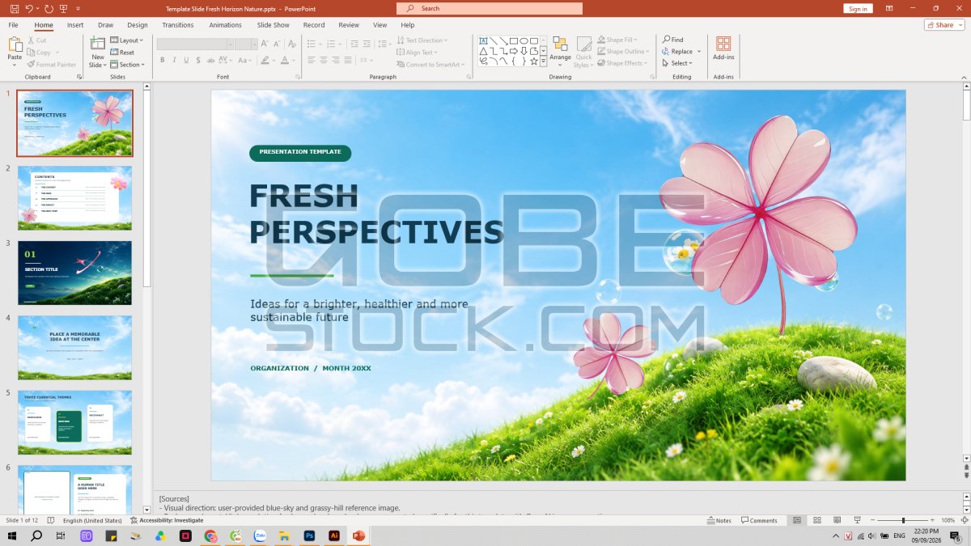Click the Chrome icon in the taskbar
The image size is (971, 546).
point(210,535)
